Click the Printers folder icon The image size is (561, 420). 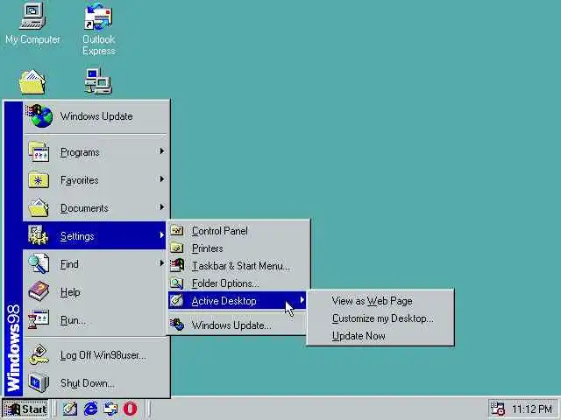tap(177, 248)
